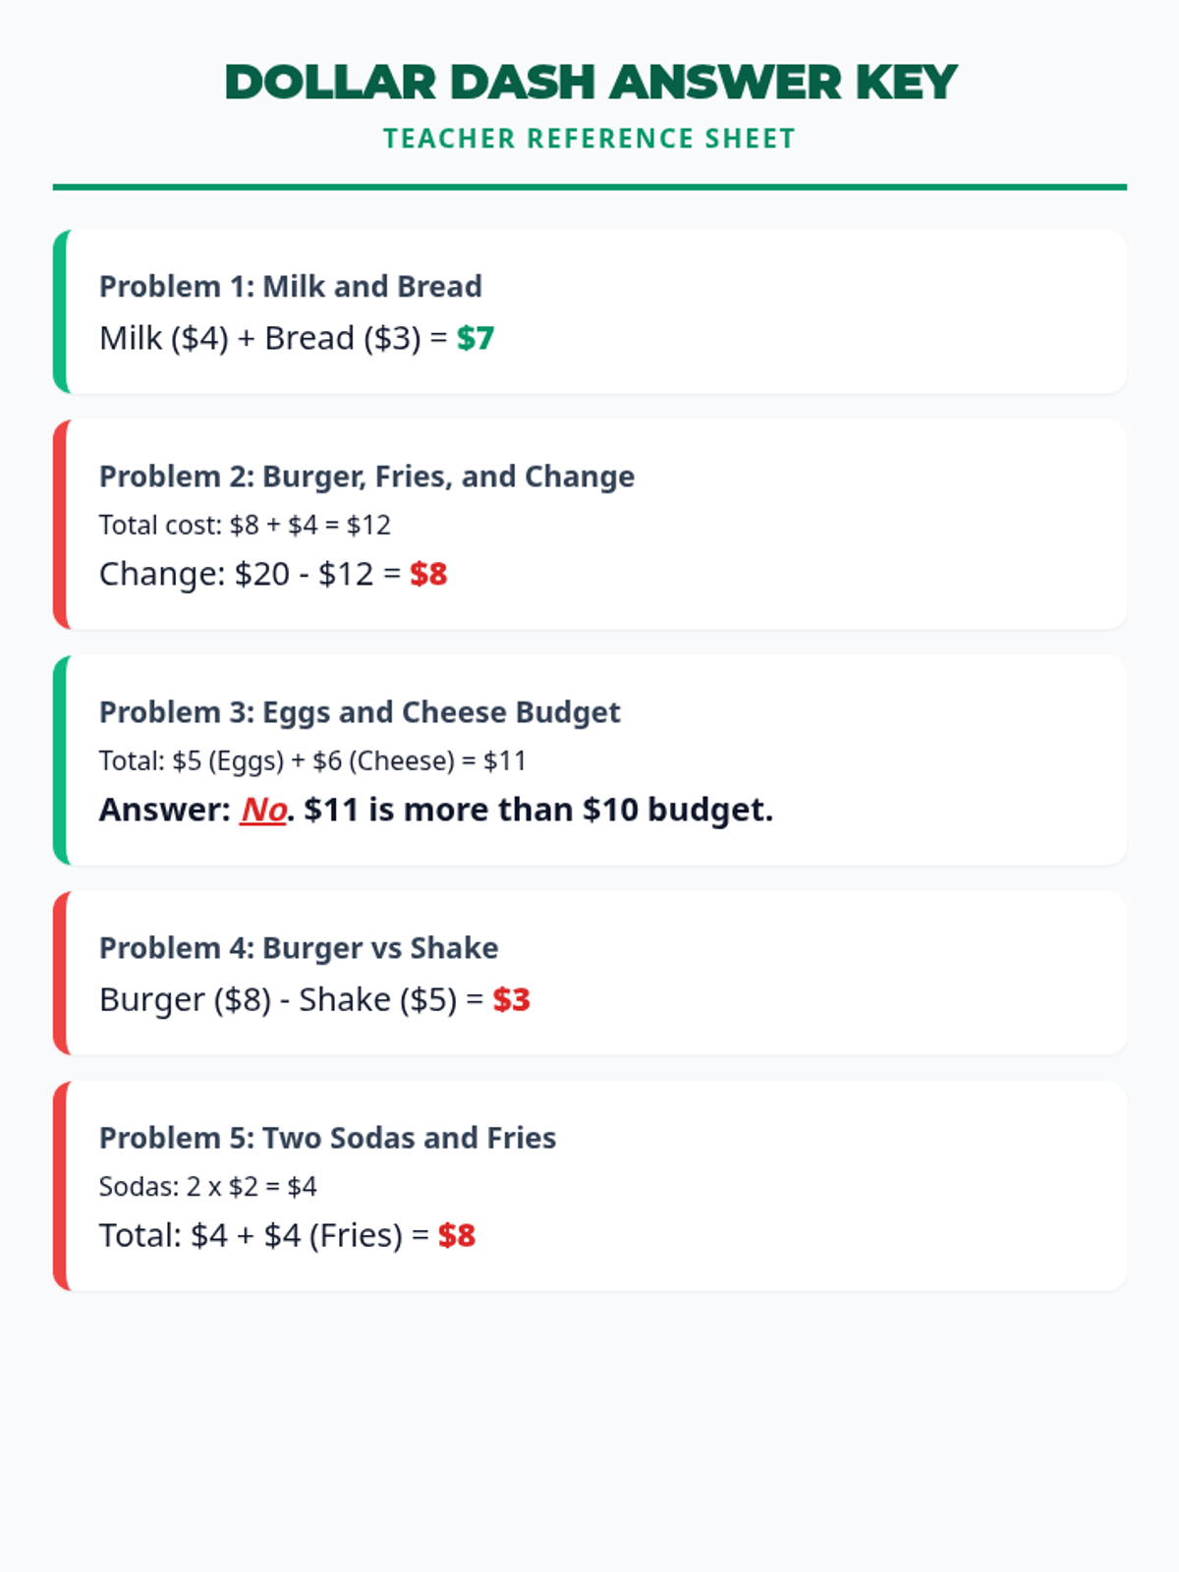The height and width of the screenshot is (1572, 1179).
Task: Click the Problem 5: Two Sodas and Fries heading
Action: click(x=327, y=1138)
